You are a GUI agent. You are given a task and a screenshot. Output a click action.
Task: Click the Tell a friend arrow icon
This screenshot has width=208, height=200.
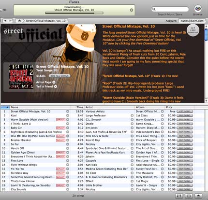(56, 86)
